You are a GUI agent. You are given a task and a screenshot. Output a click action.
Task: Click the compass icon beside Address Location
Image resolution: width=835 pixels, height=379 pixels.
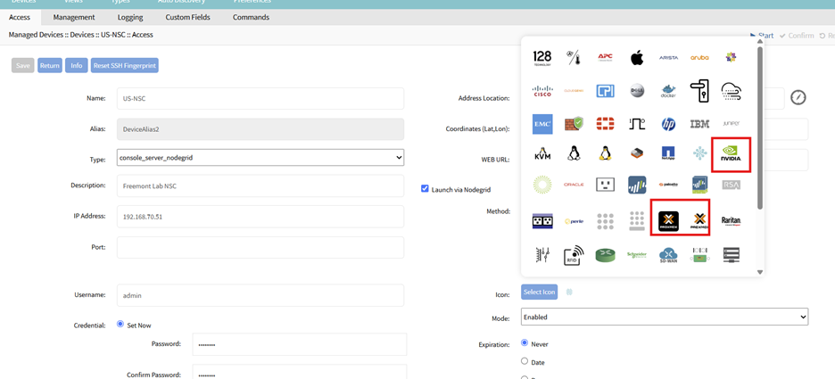pyautogui.click(x=798, y=97)
